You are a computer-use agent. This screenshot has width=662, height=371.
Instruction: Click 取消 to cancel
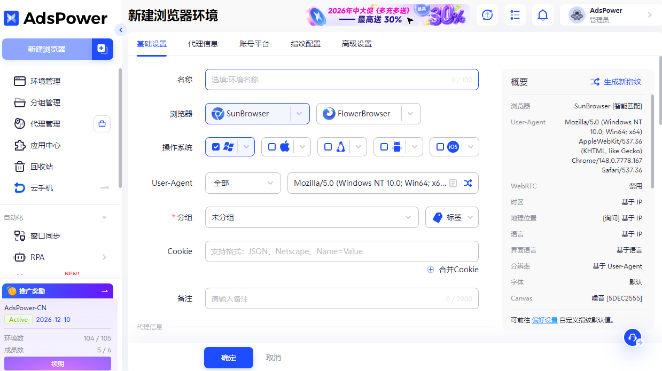(x=274, y=358)
